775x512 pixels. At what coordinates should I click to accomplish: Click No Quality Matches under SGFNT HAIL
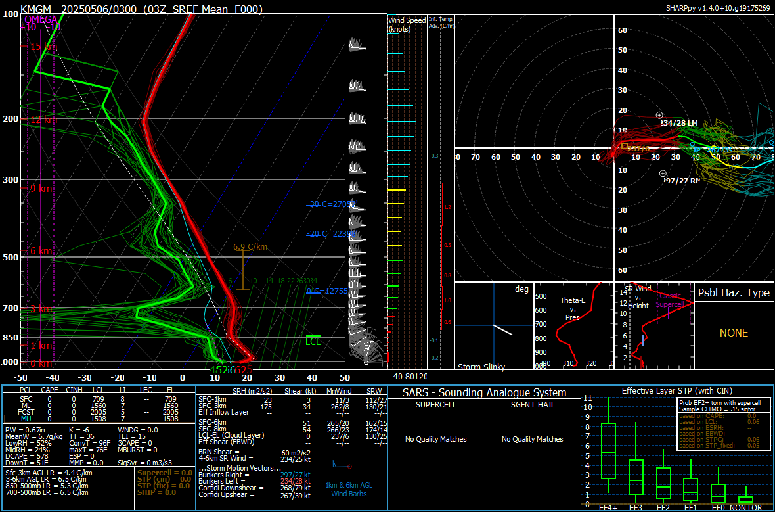pyautogui.click(x=532, y=439)
